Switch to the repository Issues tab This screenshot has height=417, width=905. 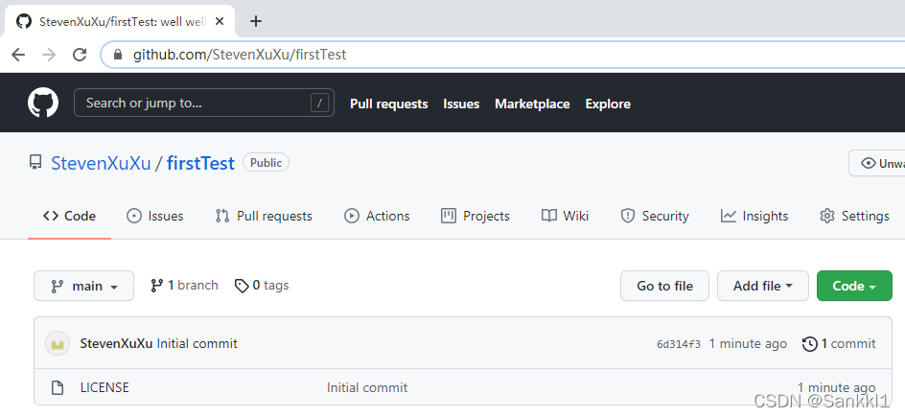coord(154,217)
